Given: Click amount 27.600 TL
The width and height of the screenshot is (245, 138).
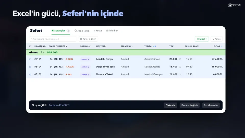Looking at the screenshot, I should point(217,59).
